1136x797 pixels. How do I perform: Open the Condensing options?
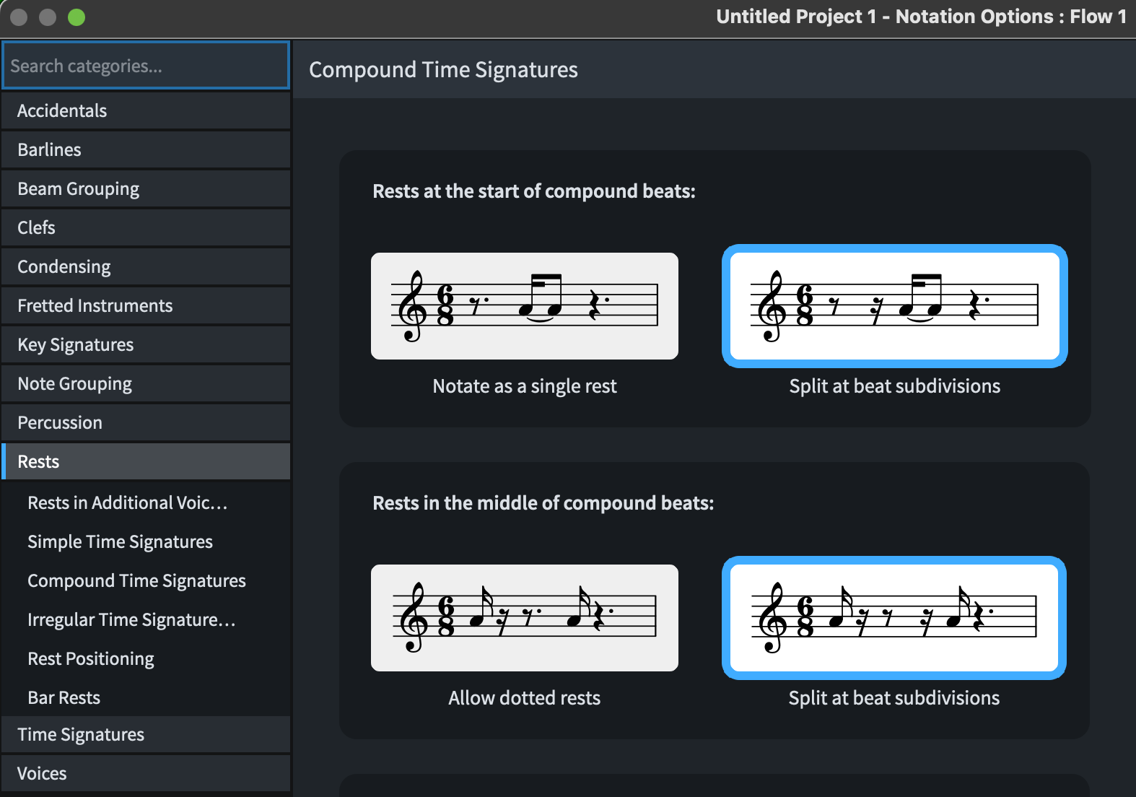146,266
